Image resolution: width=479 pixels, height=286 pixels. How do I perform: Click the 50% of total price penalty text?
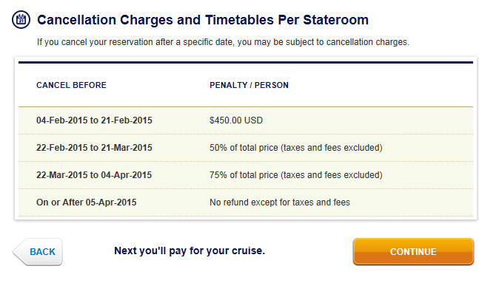pos(295,148)
